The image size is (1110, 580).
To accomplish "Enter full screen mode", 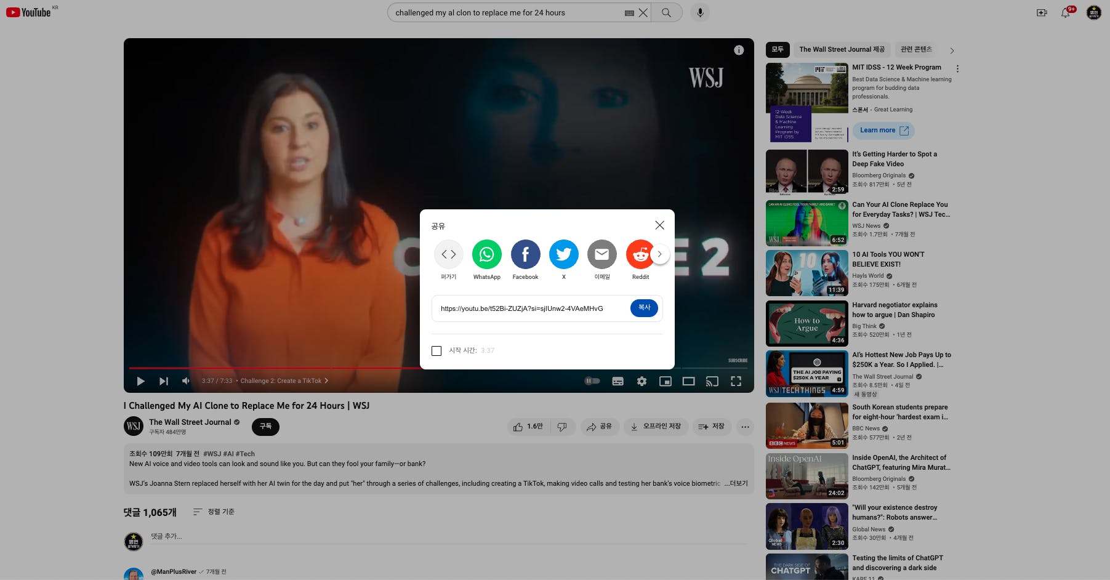I will tap(736, 381).
